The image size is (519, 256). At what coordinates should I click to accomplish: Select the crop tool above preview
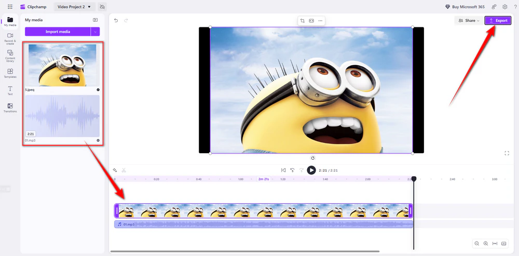click(302, 21)
